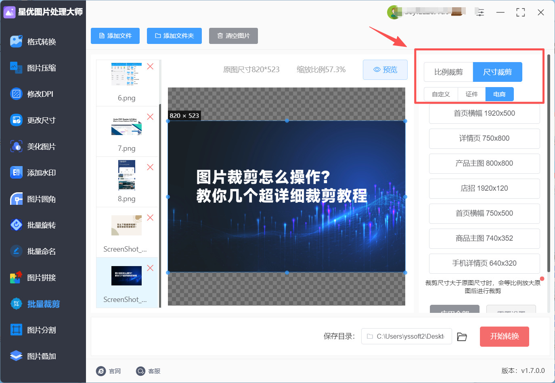Select 批量裁剪 batch crop in sidebar
Screen dimensions: 555x383
35,304
